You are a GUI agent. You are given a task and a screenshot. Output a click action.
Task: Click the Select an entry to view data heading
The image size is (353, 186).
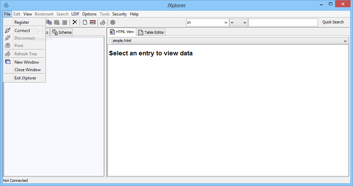151,53
